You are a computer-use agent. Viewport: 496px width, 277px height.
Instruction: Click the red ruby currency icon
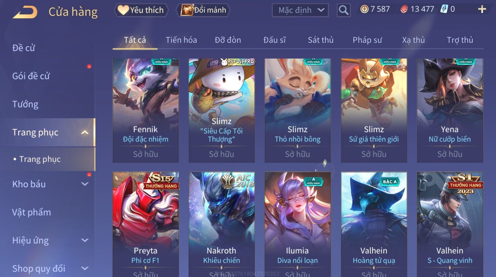click(404, 9)
